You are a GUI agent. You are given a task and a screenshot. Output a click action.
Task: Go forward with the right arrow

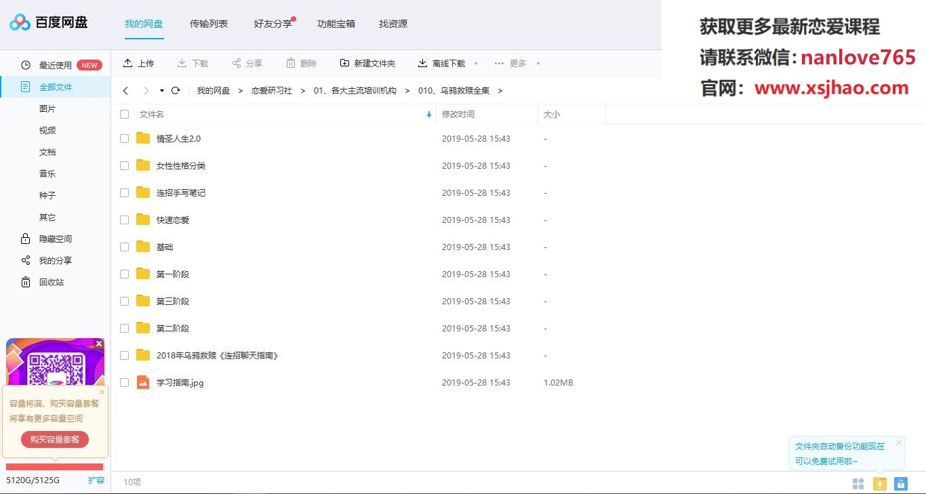pos(146,91)
